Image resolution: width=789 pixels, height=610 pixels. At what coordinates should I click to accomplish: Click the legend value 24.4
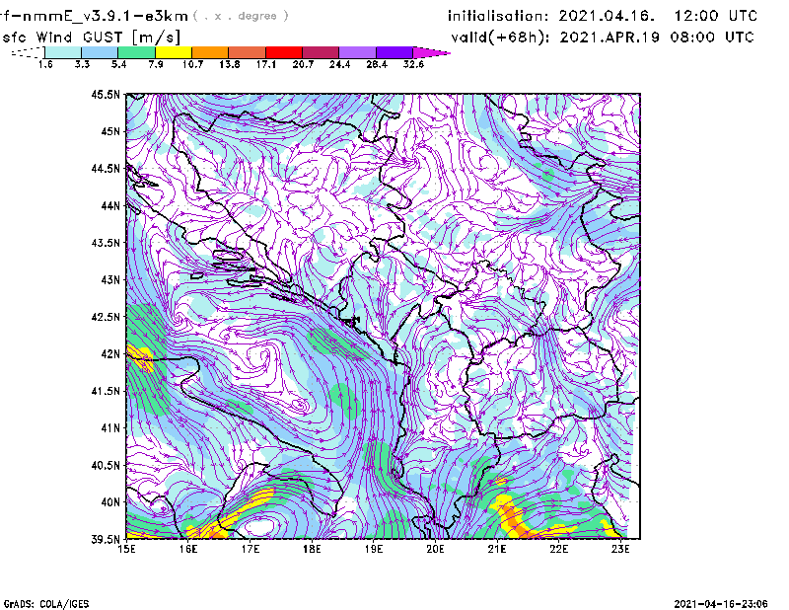tap(339, 64)
